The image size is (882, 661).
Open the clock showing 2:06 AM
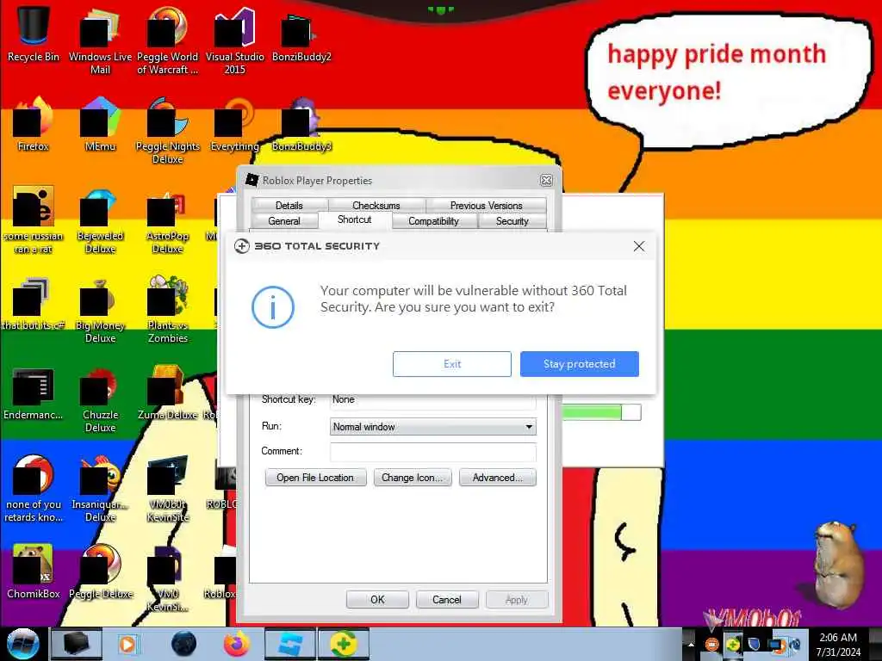pos(838,645)
